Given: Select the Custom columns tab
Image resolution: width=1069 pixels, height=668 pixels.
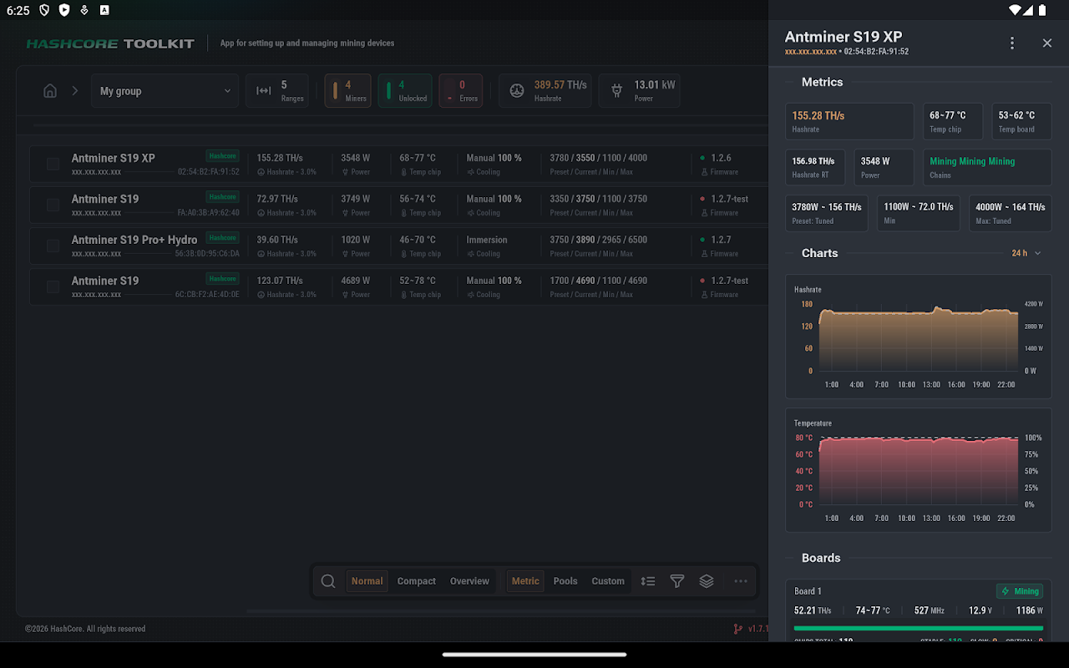Looking at the screenshot, I should 608,581.
